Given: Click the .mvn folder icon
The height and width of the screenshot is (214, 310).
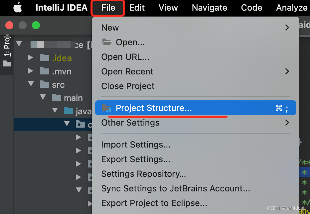Looking at the screenshot, I should (45, 71).
